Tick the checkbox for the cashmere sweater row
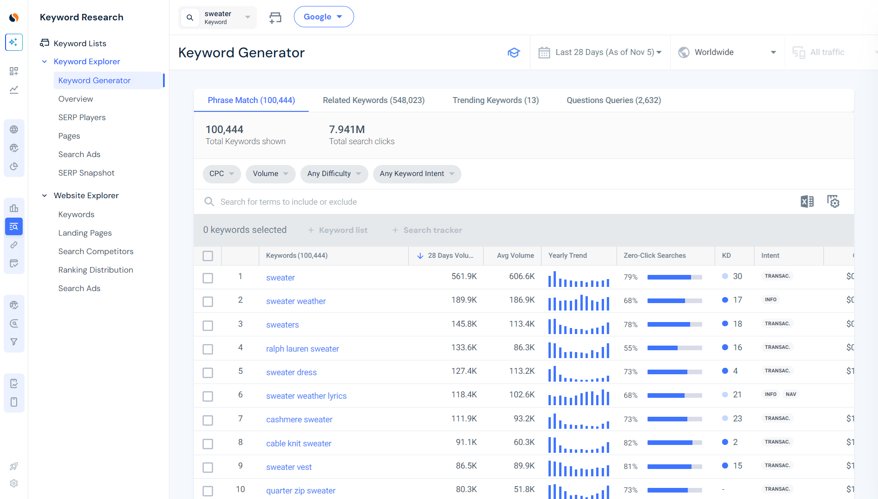This screenshot has width=878, height=499. (208, 420)
